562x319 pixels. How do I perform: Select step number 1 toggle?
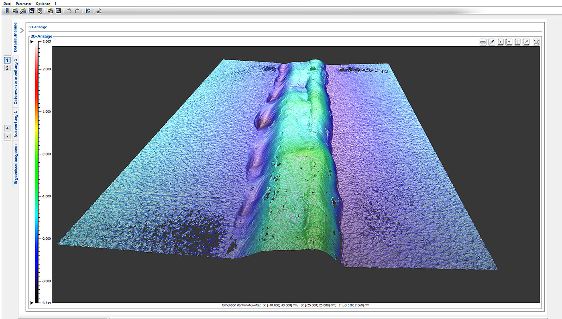[7, 60]
